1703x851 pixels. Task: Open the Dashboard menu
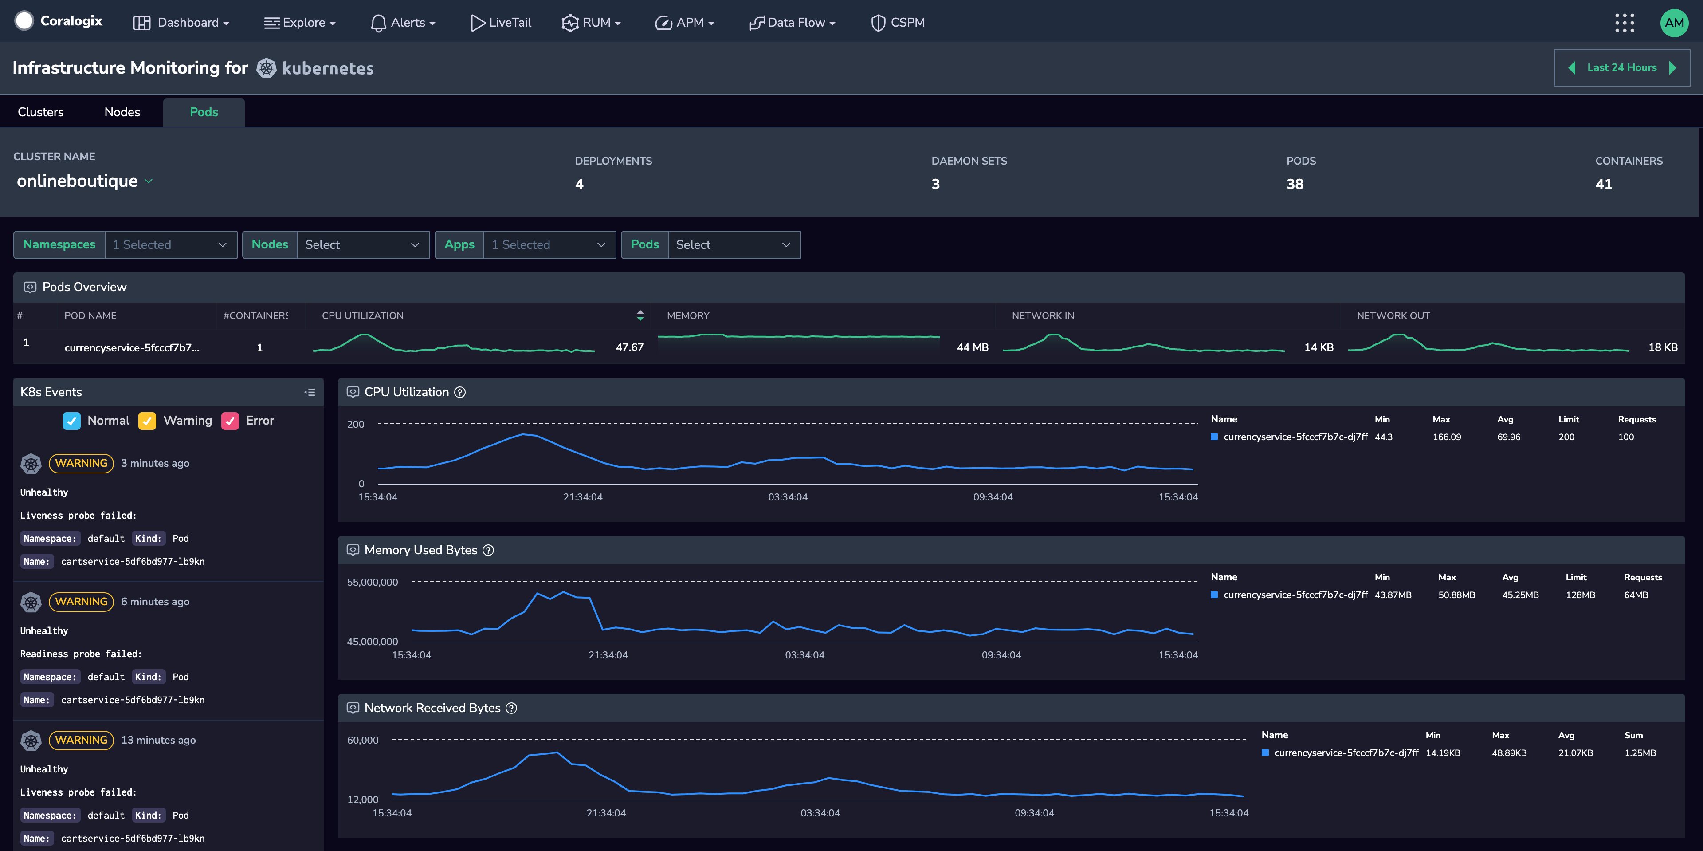point(182,23)
